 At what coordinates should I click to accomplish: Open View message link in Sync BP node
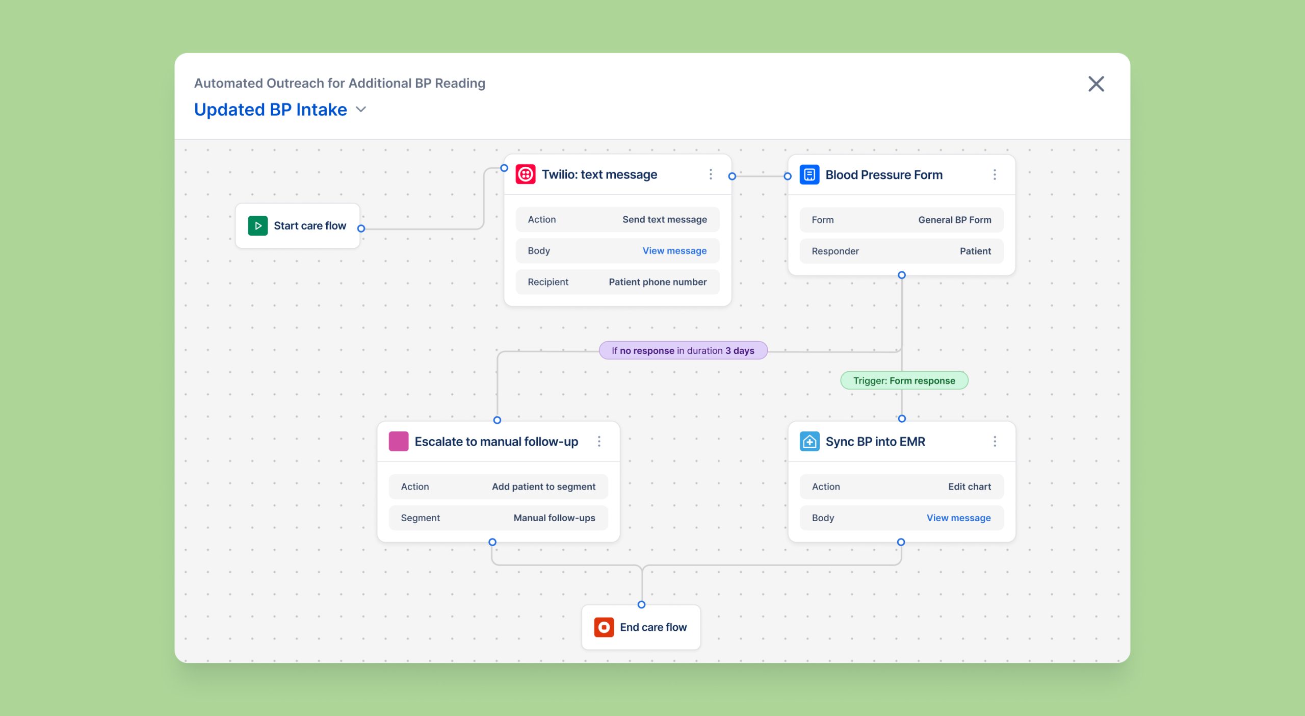[958, 518]
